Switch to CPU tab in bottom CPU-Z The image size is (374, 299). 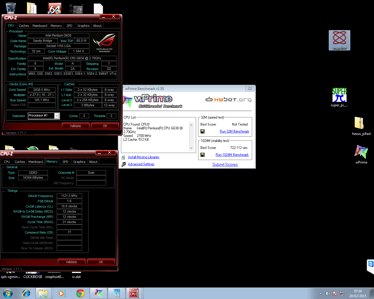pos(7,162)
